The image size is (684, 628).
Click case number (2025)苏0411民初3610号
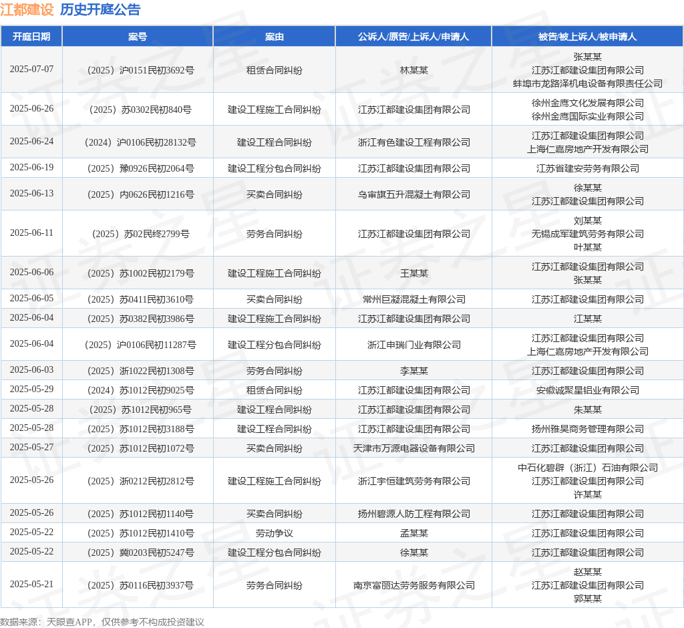pos(140,299)
